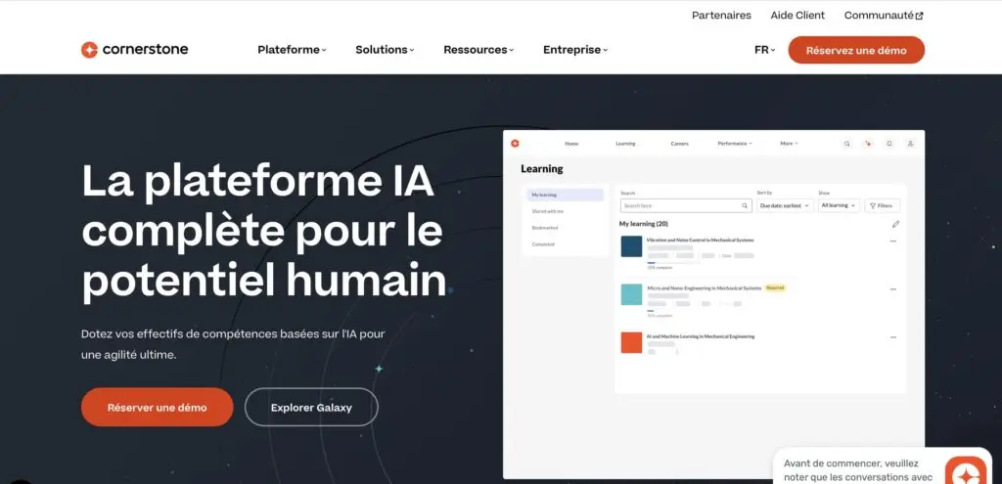Open the All learning show dropdown

tap(839, 205)
